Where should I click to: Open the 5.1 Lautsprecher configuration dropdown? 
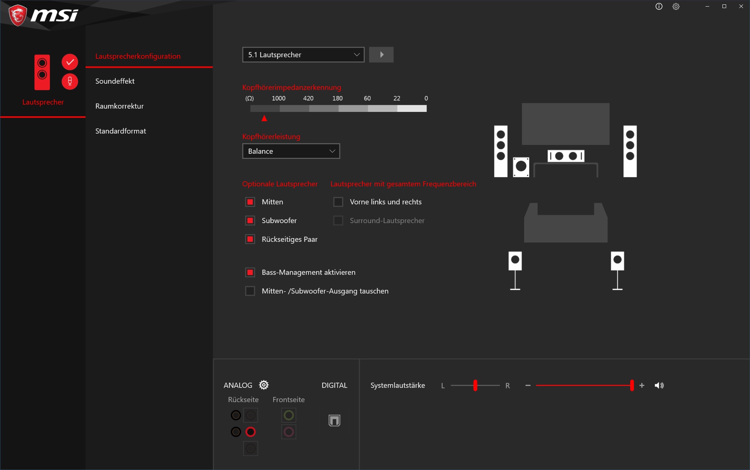click(303, 55)
